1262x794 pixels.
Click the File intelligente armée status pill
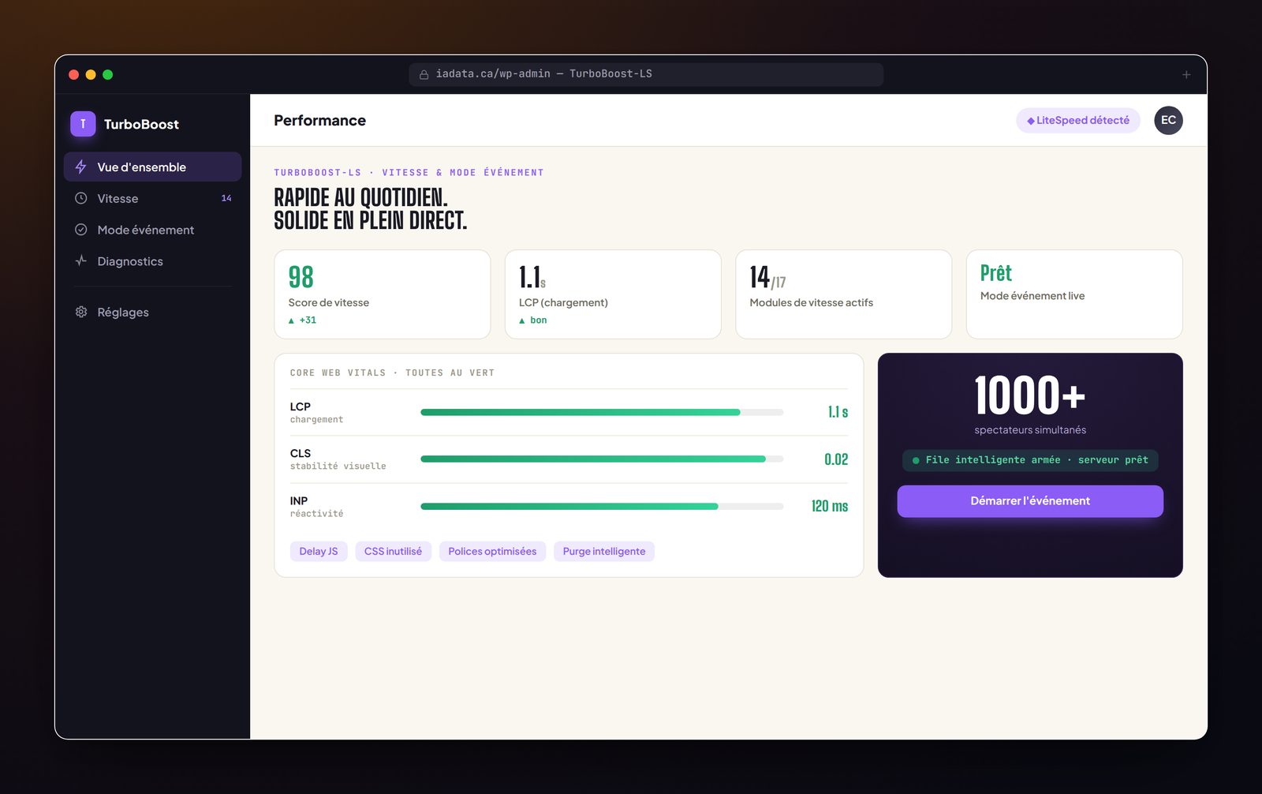pyautogui.click(x=1030, y=460)
